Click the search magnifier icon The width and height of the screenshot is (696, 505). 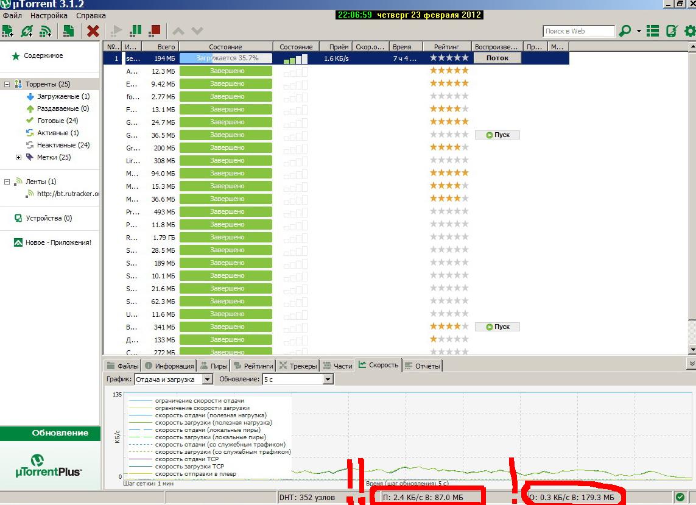click(625, 31)
